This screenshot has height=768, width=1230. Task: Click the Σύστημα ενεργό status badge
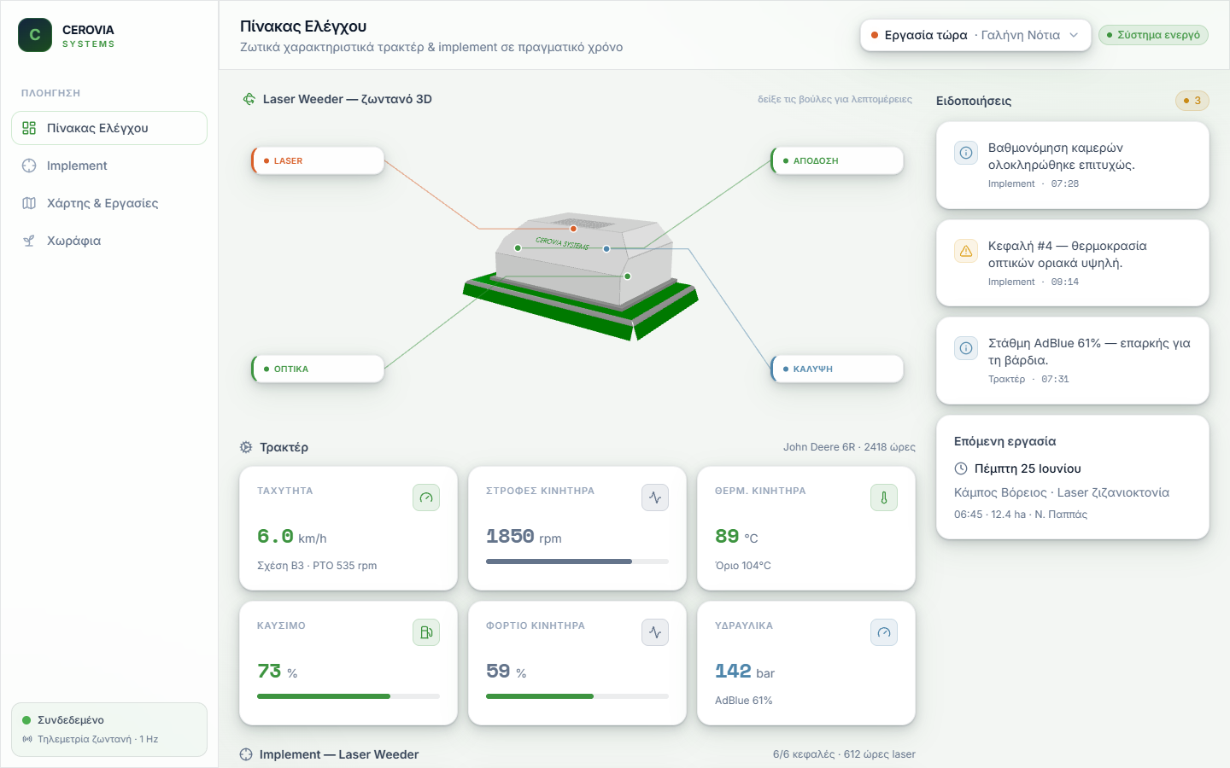click(1153, 35)
